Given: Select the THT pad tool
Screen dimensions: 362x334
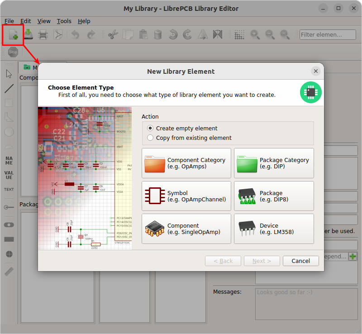Looking at the screenshot, I should (x=9, y=225).
